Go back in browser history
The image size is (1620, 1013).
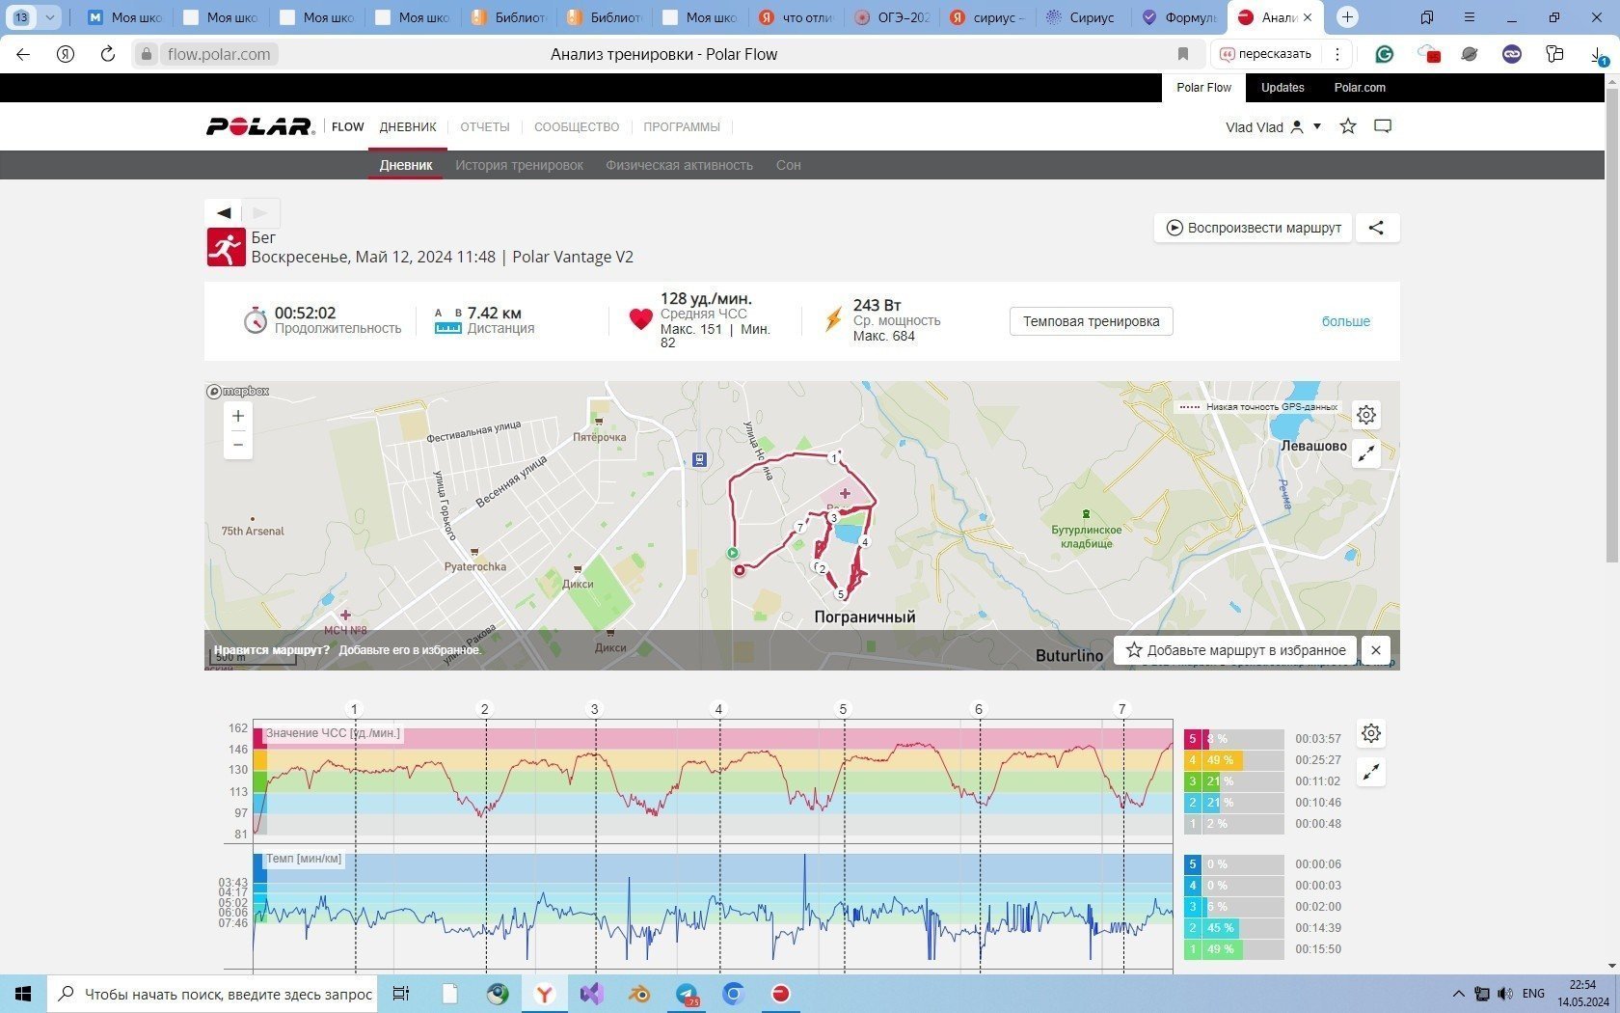pos(23,54)
